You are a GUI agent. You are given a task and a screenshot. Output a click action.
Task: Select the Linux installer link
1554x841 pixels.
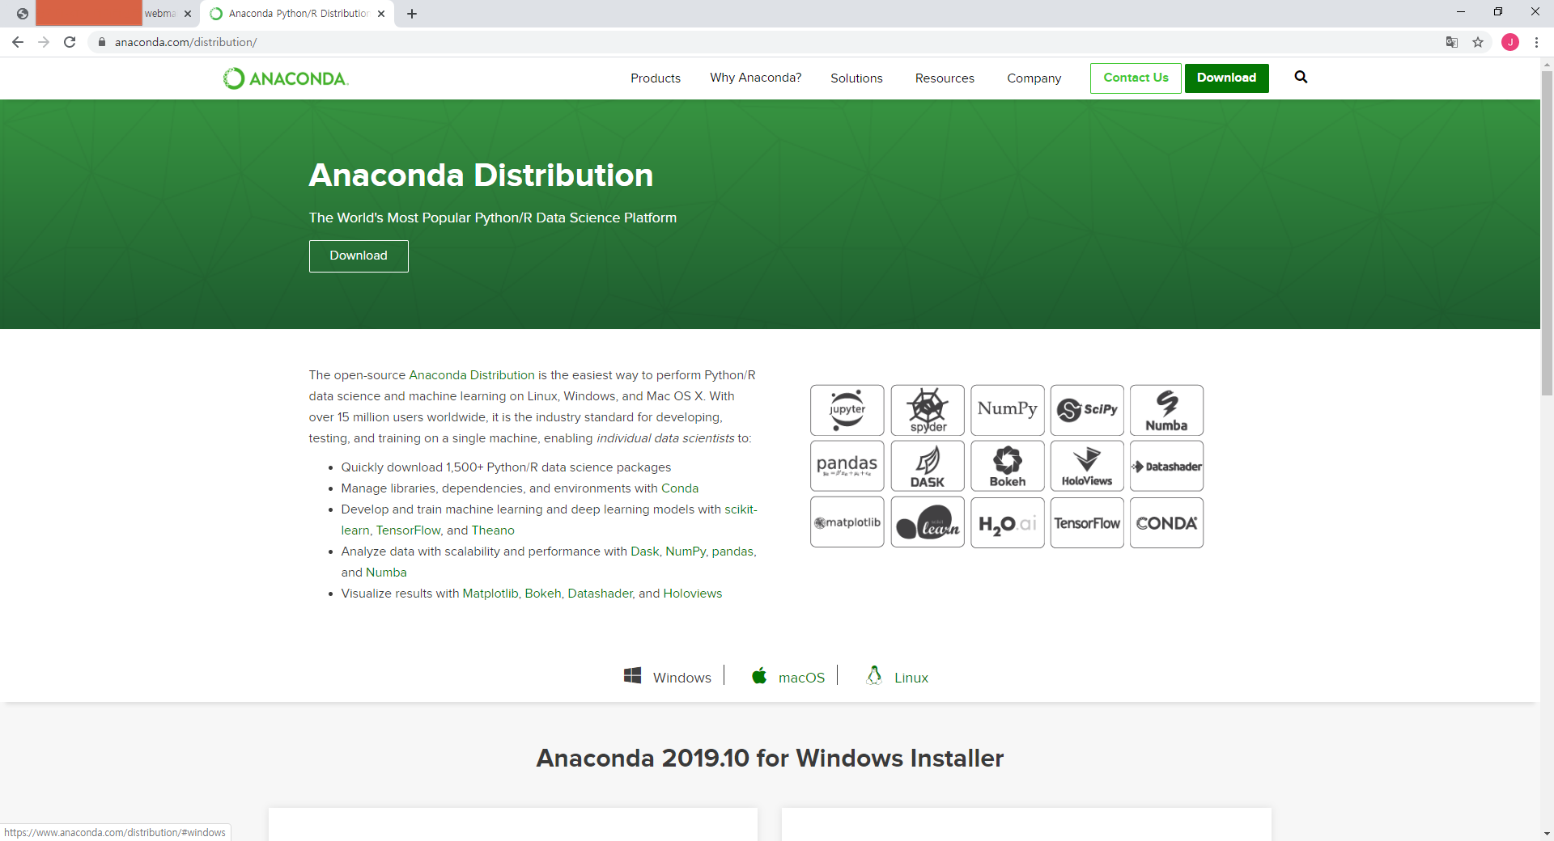point(911,678)
